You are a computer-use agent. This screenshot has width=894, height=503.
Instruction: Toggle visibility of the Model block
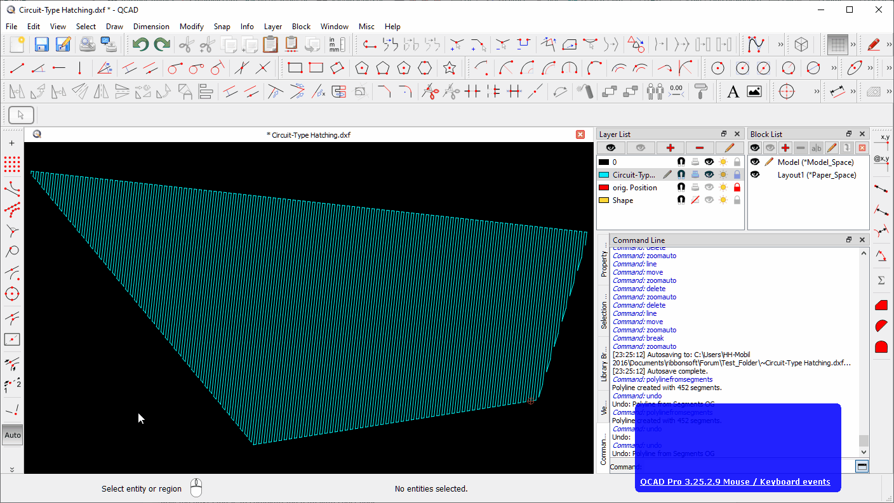(755, 162)
